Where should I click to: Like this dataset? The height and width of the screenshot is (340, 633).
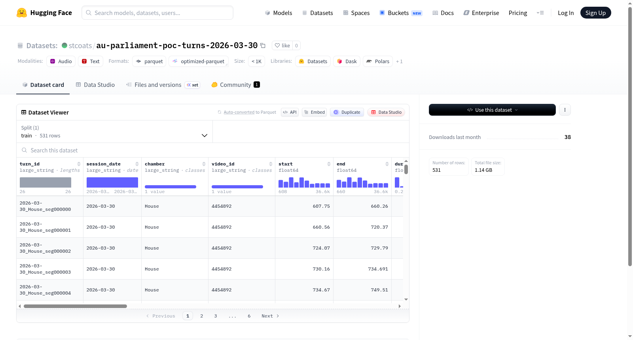pos(282,45)
